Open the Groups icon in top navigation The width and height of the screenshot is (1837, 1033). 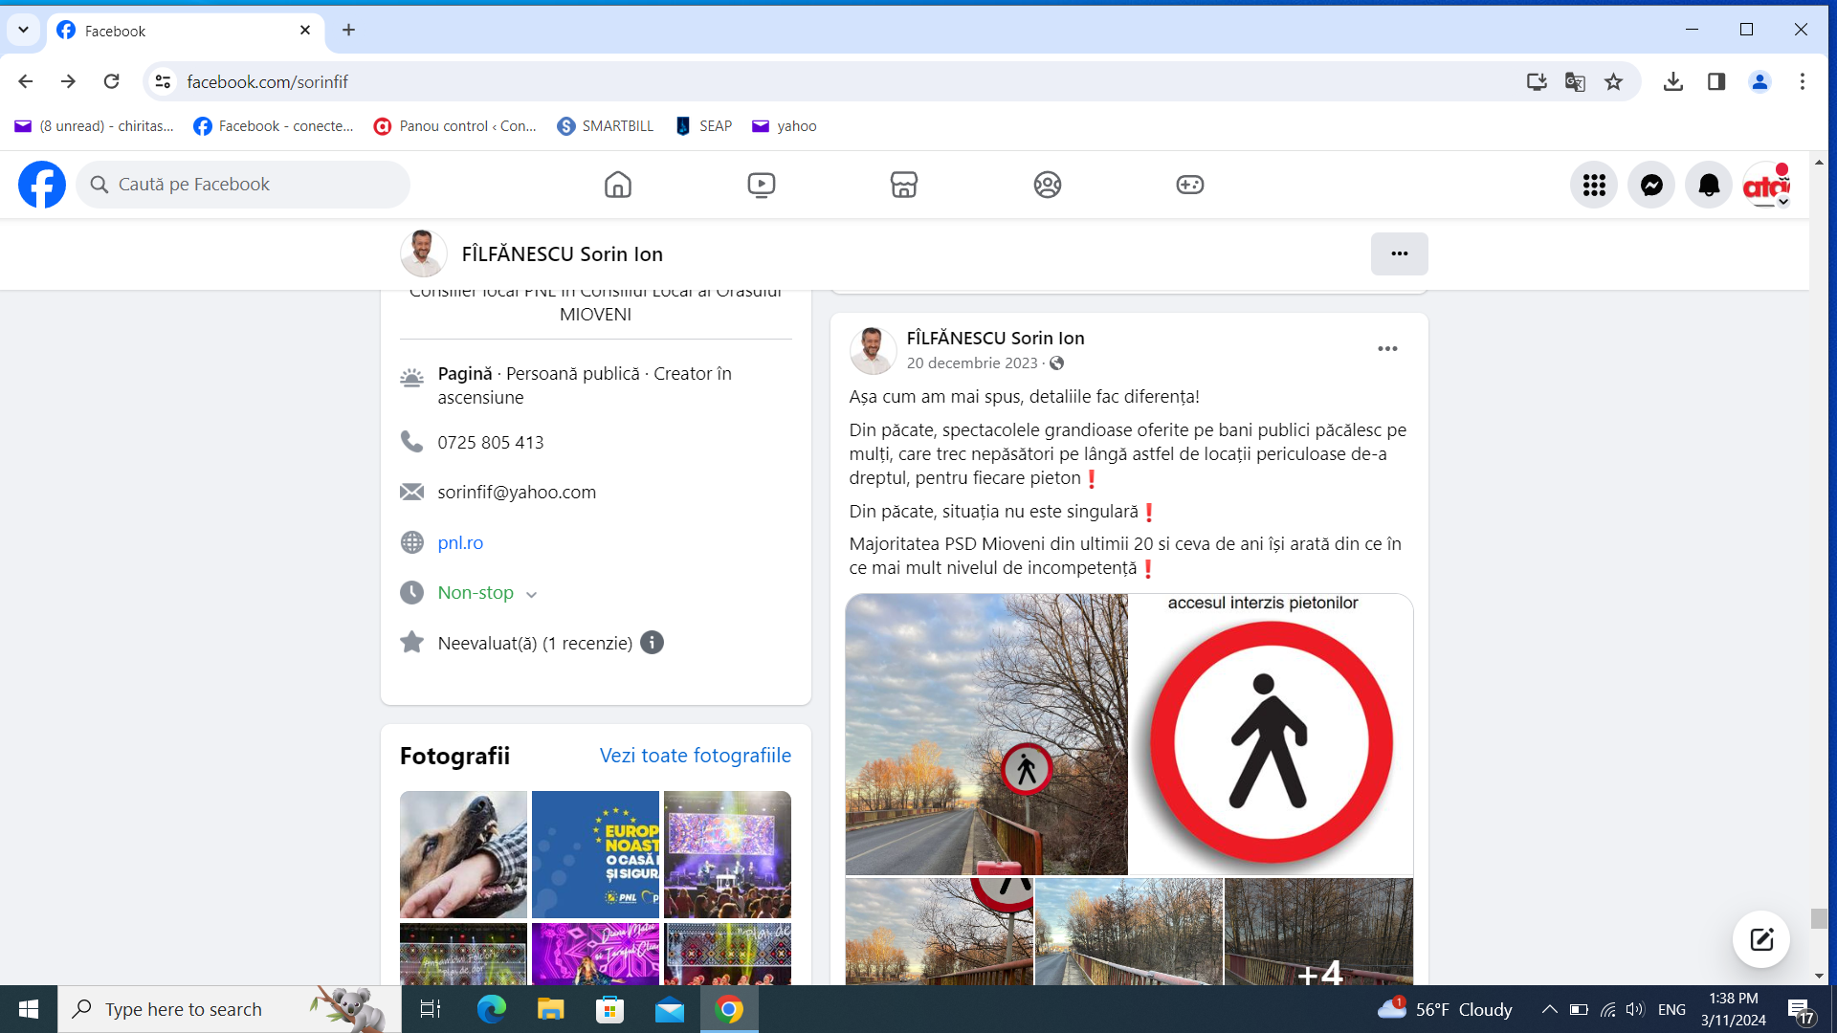[1047, 185]
